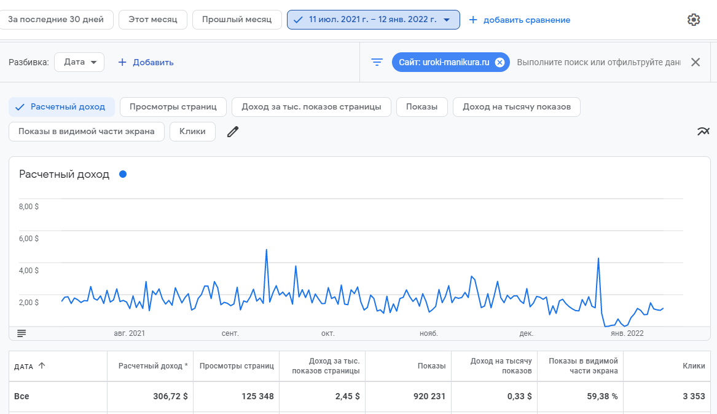Image resolution: width=717 pixels, height=414 pixels.
Task: Click the filter lines icon
Action: [x=377, y=62]
